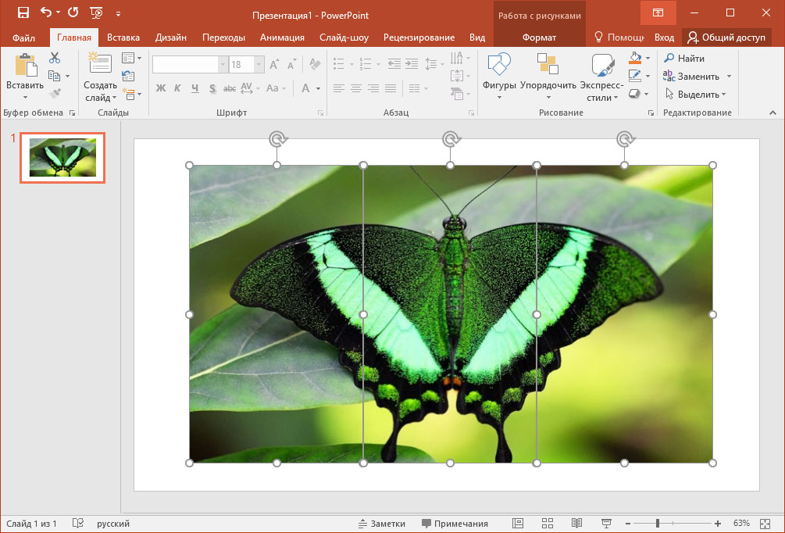
Task: Switch to the Переходы tab
Action: click(x=224, y=38)
